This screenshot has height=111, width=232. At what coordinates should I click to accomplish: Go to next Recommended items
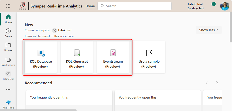pyautogui.click(x=217, y=83)
